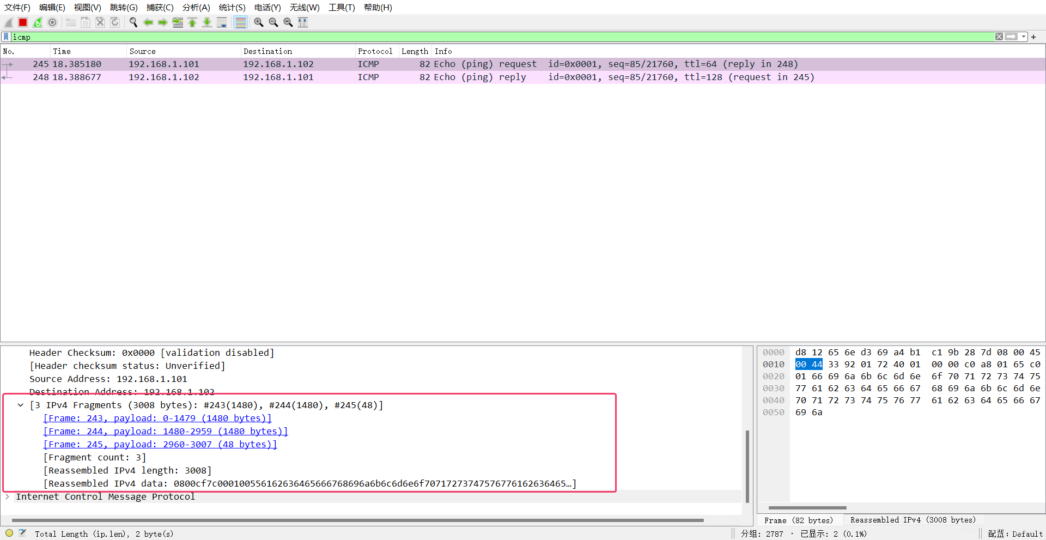Zoom in on packet text
The image size is (1046, 540).
(259, 22)
